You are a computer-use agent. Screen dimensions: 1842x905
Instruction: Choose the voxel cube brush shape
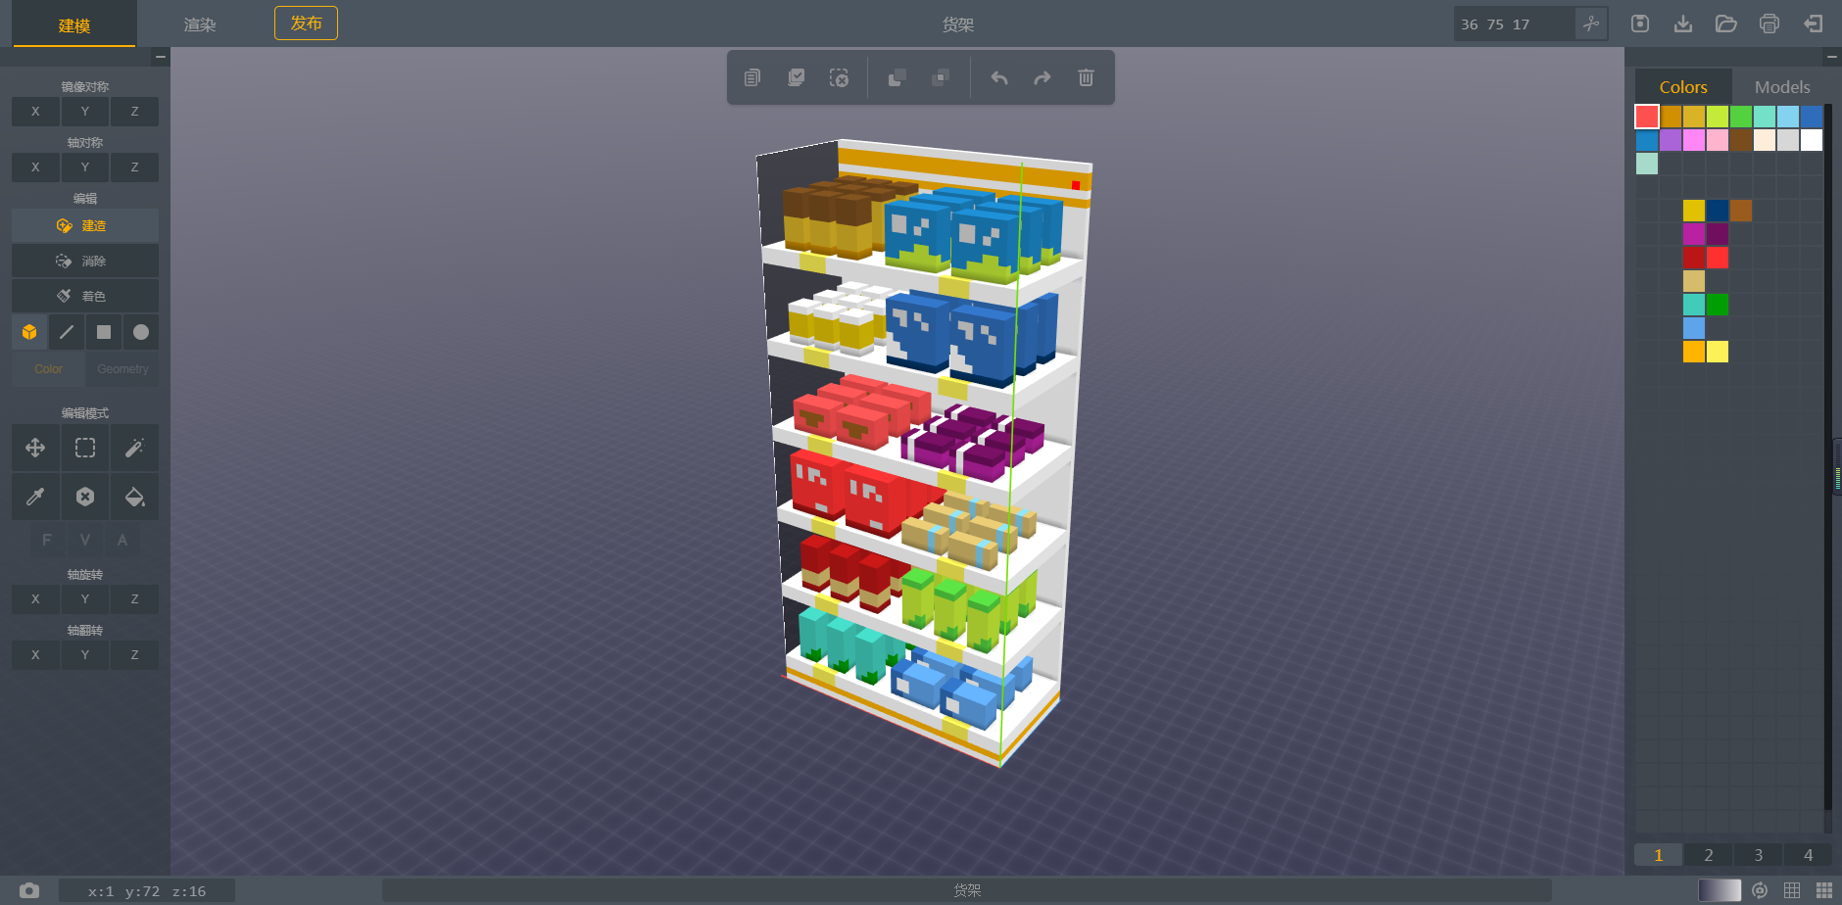pyautogui.click(x=29, y=332)
